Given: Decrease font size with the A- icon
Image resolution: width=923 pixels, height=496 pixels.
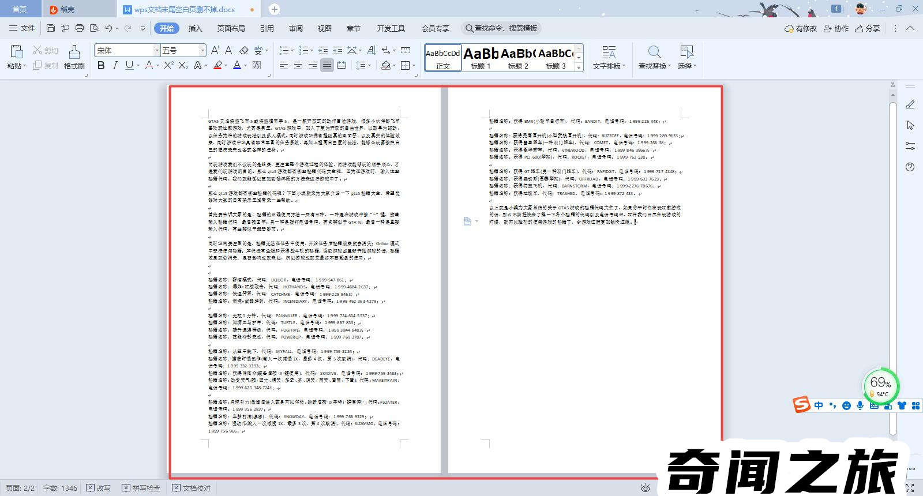Looking at the screenshot, I should click(229, 50).
